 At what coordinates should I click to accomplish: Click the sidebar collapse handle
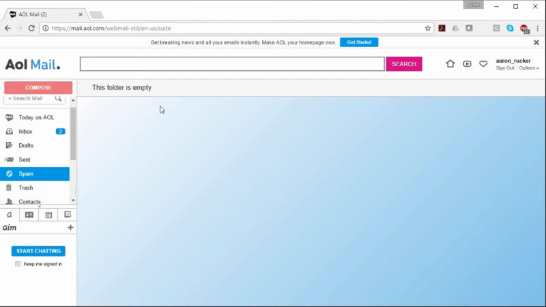click(77, 192)
